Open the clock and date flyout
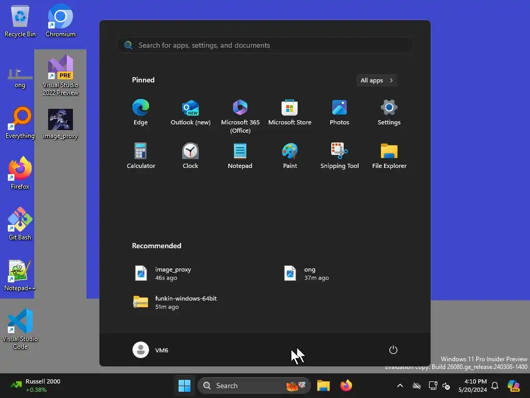This screenshot has height=398, width=530. pos(473,386)
